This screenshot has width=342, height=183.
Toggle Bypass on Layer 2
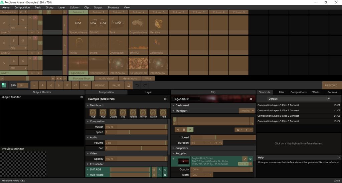(13, 40)
